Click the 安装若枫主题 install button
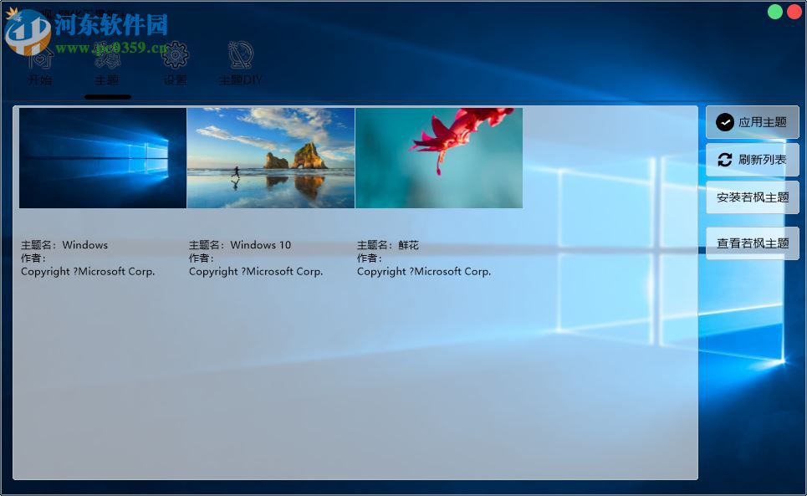The height and width of the screenshot is (496, 807). [752, 197]
